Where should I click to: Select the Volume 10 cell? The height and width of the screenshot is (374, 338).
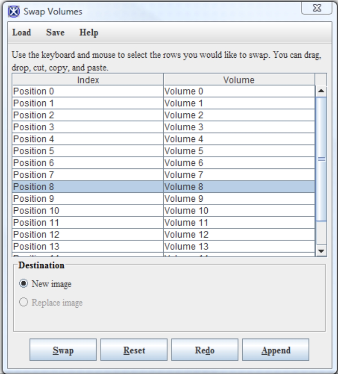pos(239,210)
